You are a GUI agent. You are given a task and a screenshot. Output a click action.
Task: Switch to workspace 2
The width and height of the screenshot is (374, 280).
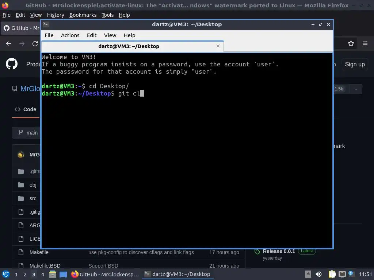click(25, 275)
